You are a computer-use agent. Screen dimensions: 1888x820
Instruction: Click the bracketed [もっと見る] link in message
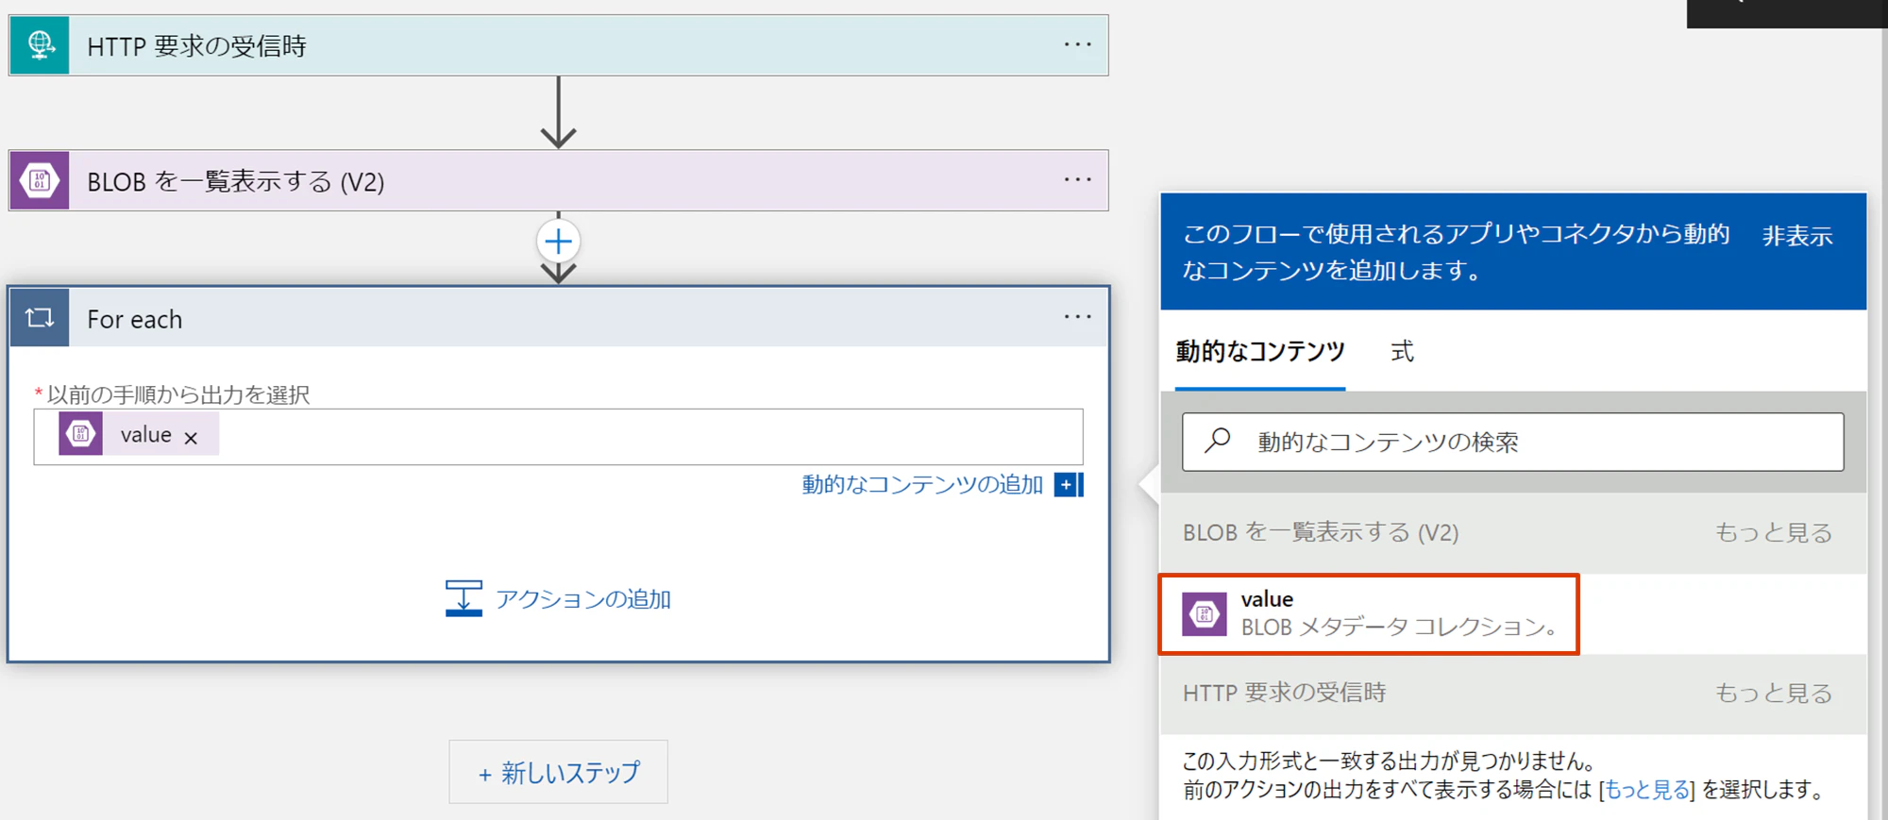(x=1647, y=790)
